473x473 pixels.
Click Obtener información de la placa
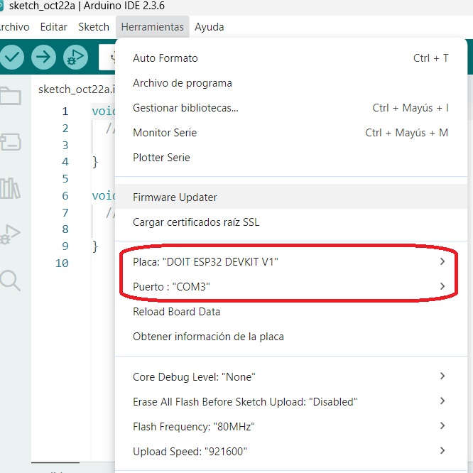[x=208, y=337]
